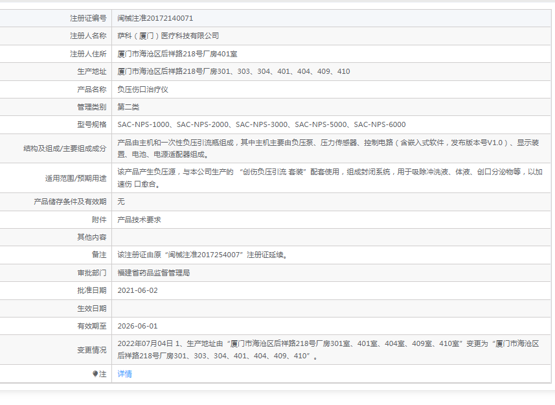Select storage condition value 无

tap(121, 202)
